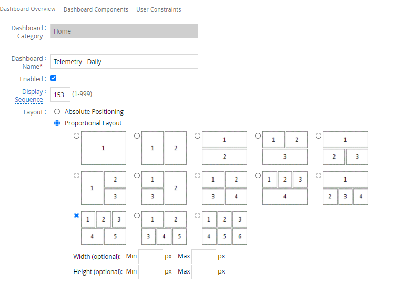Click the Display Sequence number field
The width and height of the screenshot is (396, 294).
coord(59,94)
